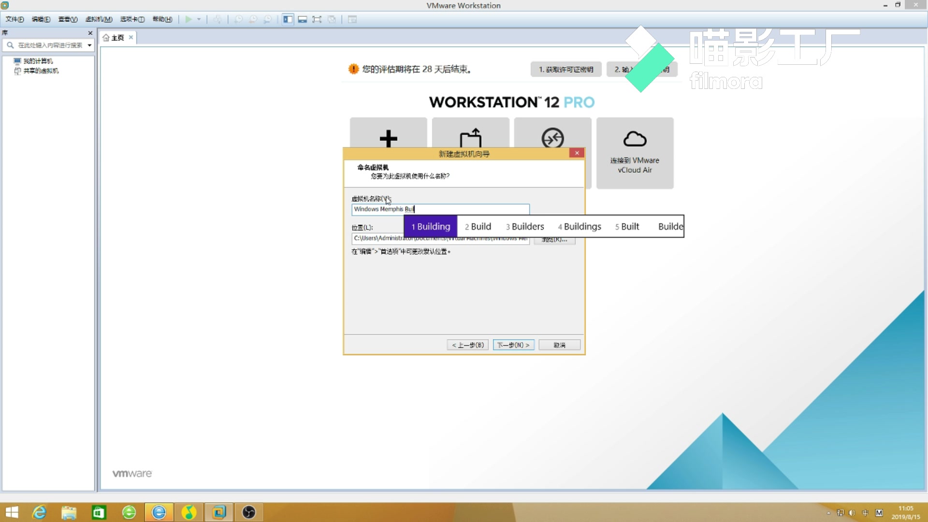Power on the virtual machine

click(x=188, y=19)
